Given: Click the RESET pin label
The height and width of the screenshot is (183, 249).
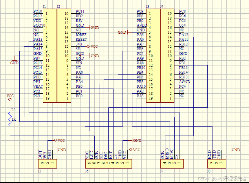Looking at the screenshot, I should (81, 39).
